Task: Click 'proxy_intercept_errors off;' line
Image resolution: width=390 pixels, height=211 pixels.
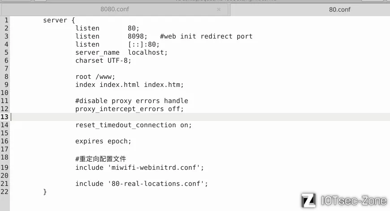Action: pyautogui.click(x=130, y=109)
